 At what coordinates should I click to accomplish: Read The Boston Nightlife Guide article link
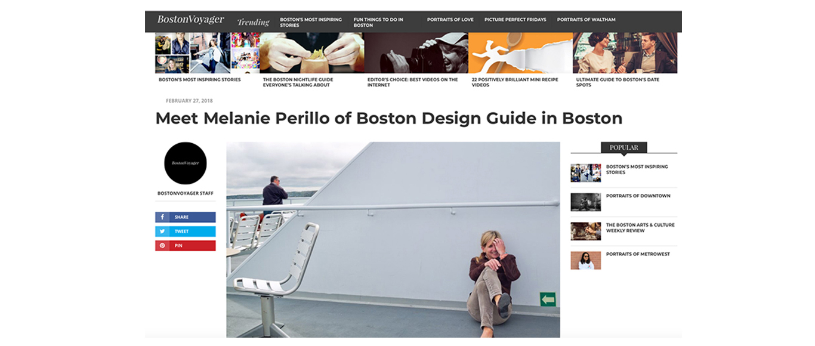click(298, 82)
